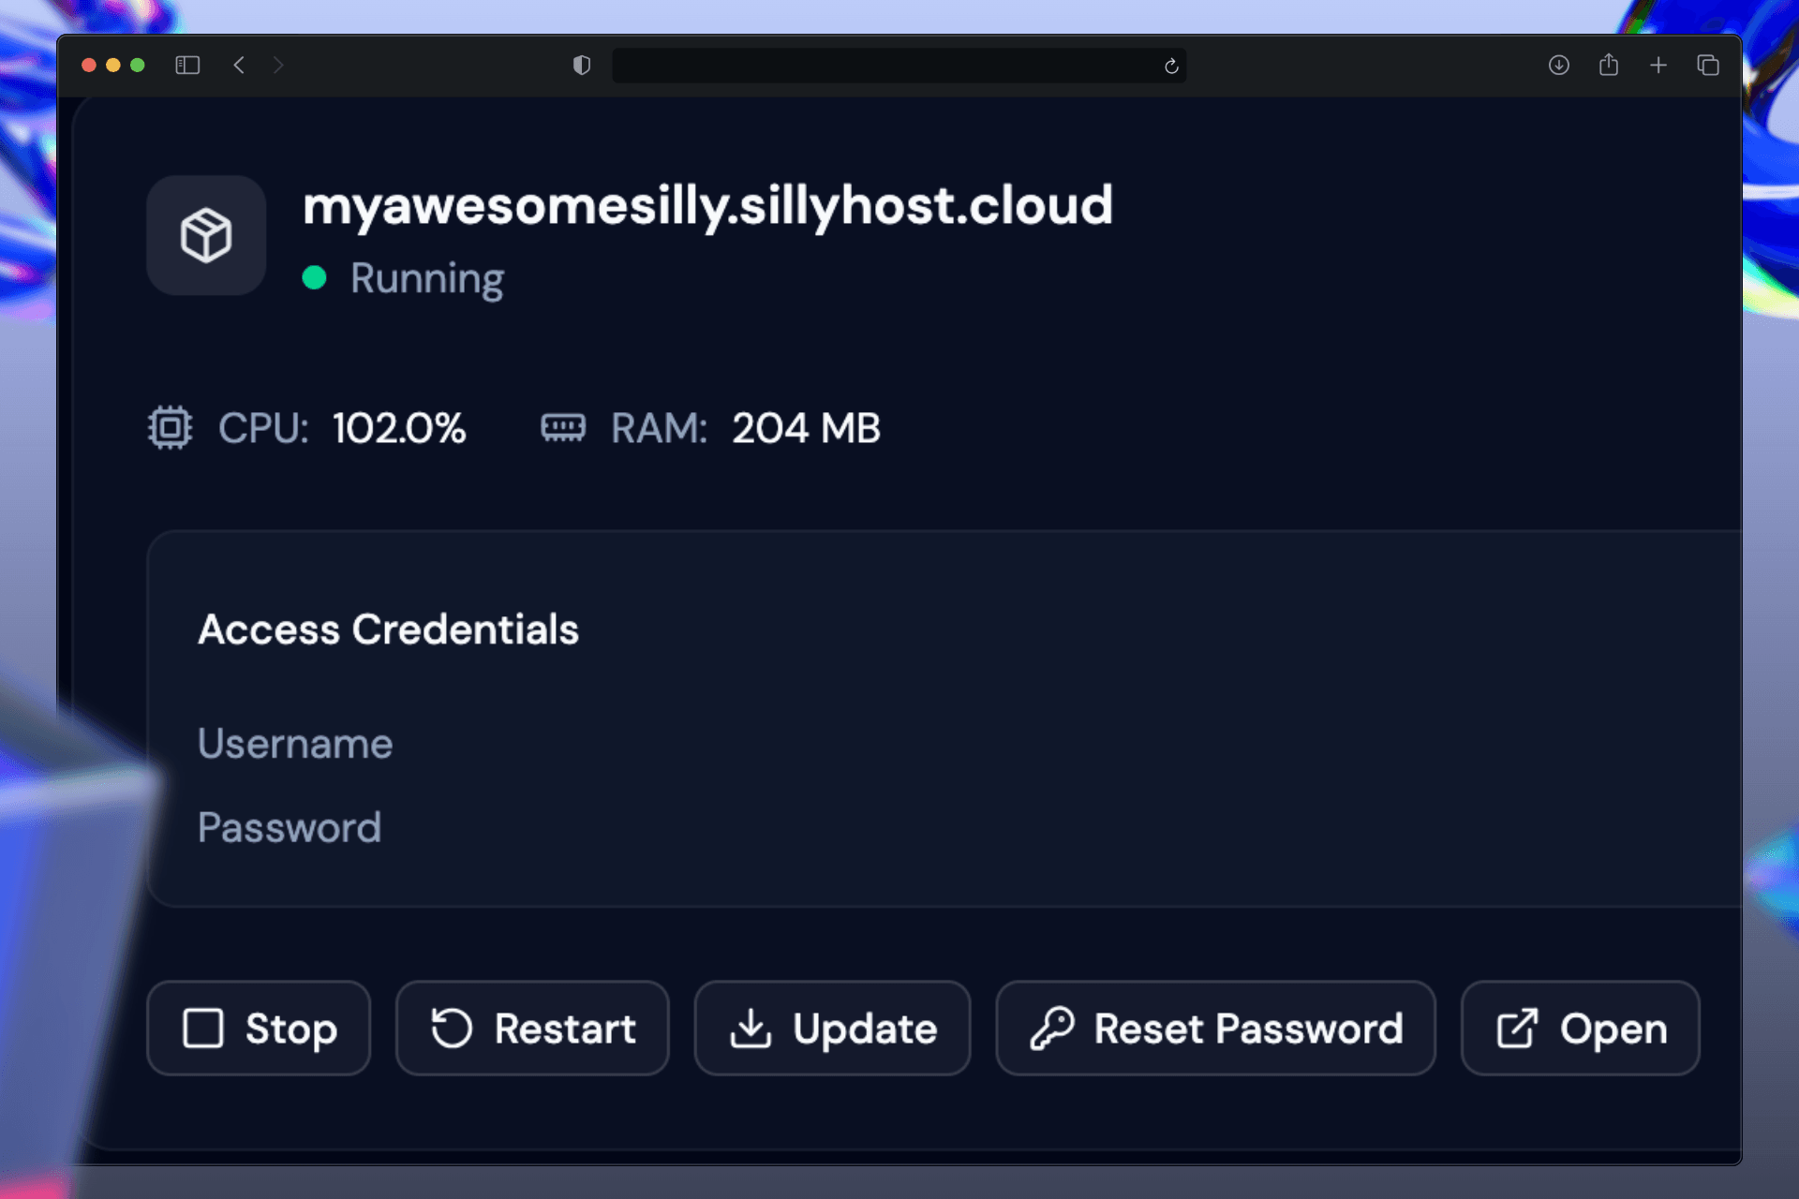
Task: Click the shield icon in the address bar
Action: (582, 65)
